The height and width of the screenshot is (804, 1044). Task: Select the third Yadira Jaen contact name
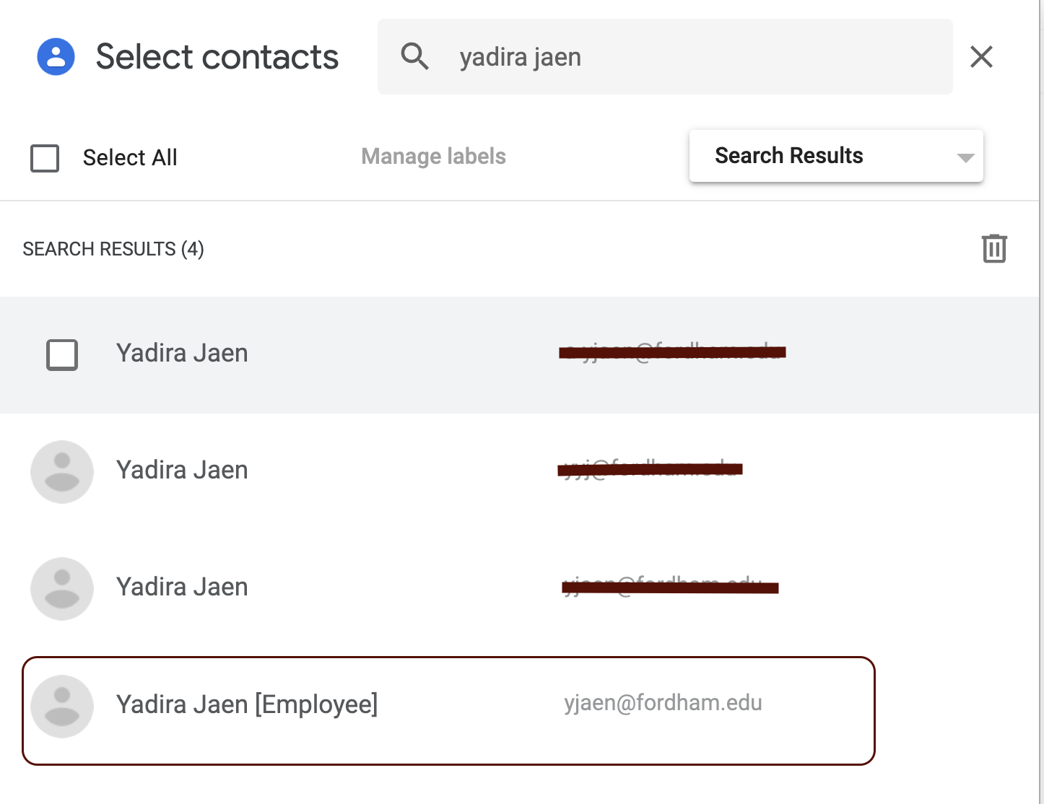point(182,587)
